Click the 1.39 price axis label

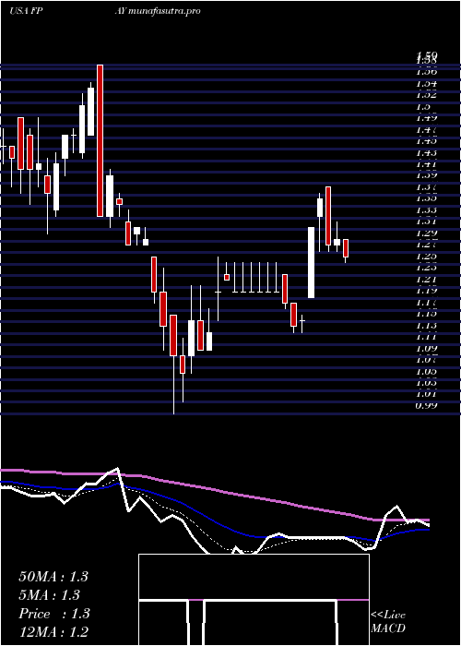[x=426, y=175]
